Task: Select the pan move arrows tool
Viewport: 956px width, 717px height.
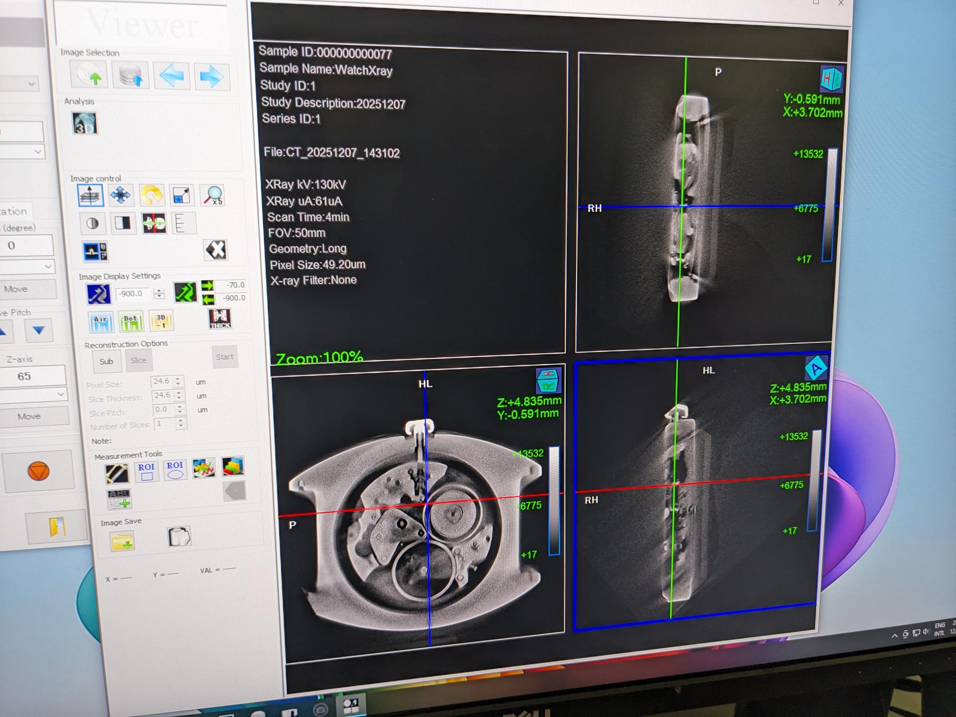Action: pos(120,195)
